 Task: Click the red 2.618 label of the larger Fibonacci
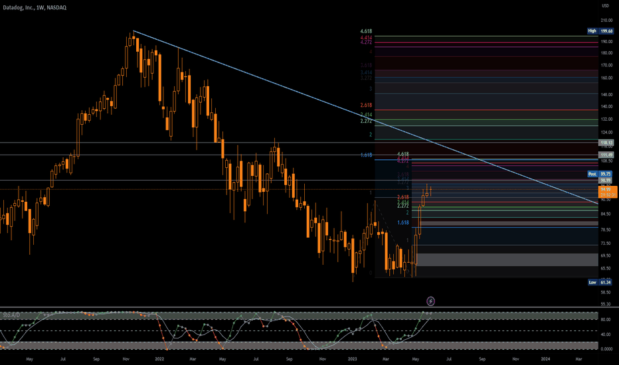click(x=366, y=106)
